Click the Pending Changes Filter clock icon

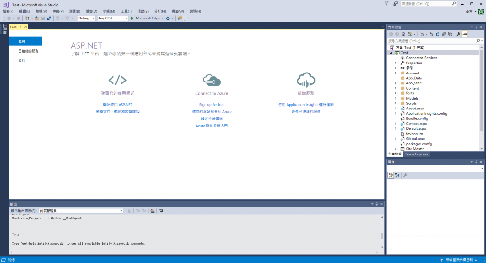[422, 34]
